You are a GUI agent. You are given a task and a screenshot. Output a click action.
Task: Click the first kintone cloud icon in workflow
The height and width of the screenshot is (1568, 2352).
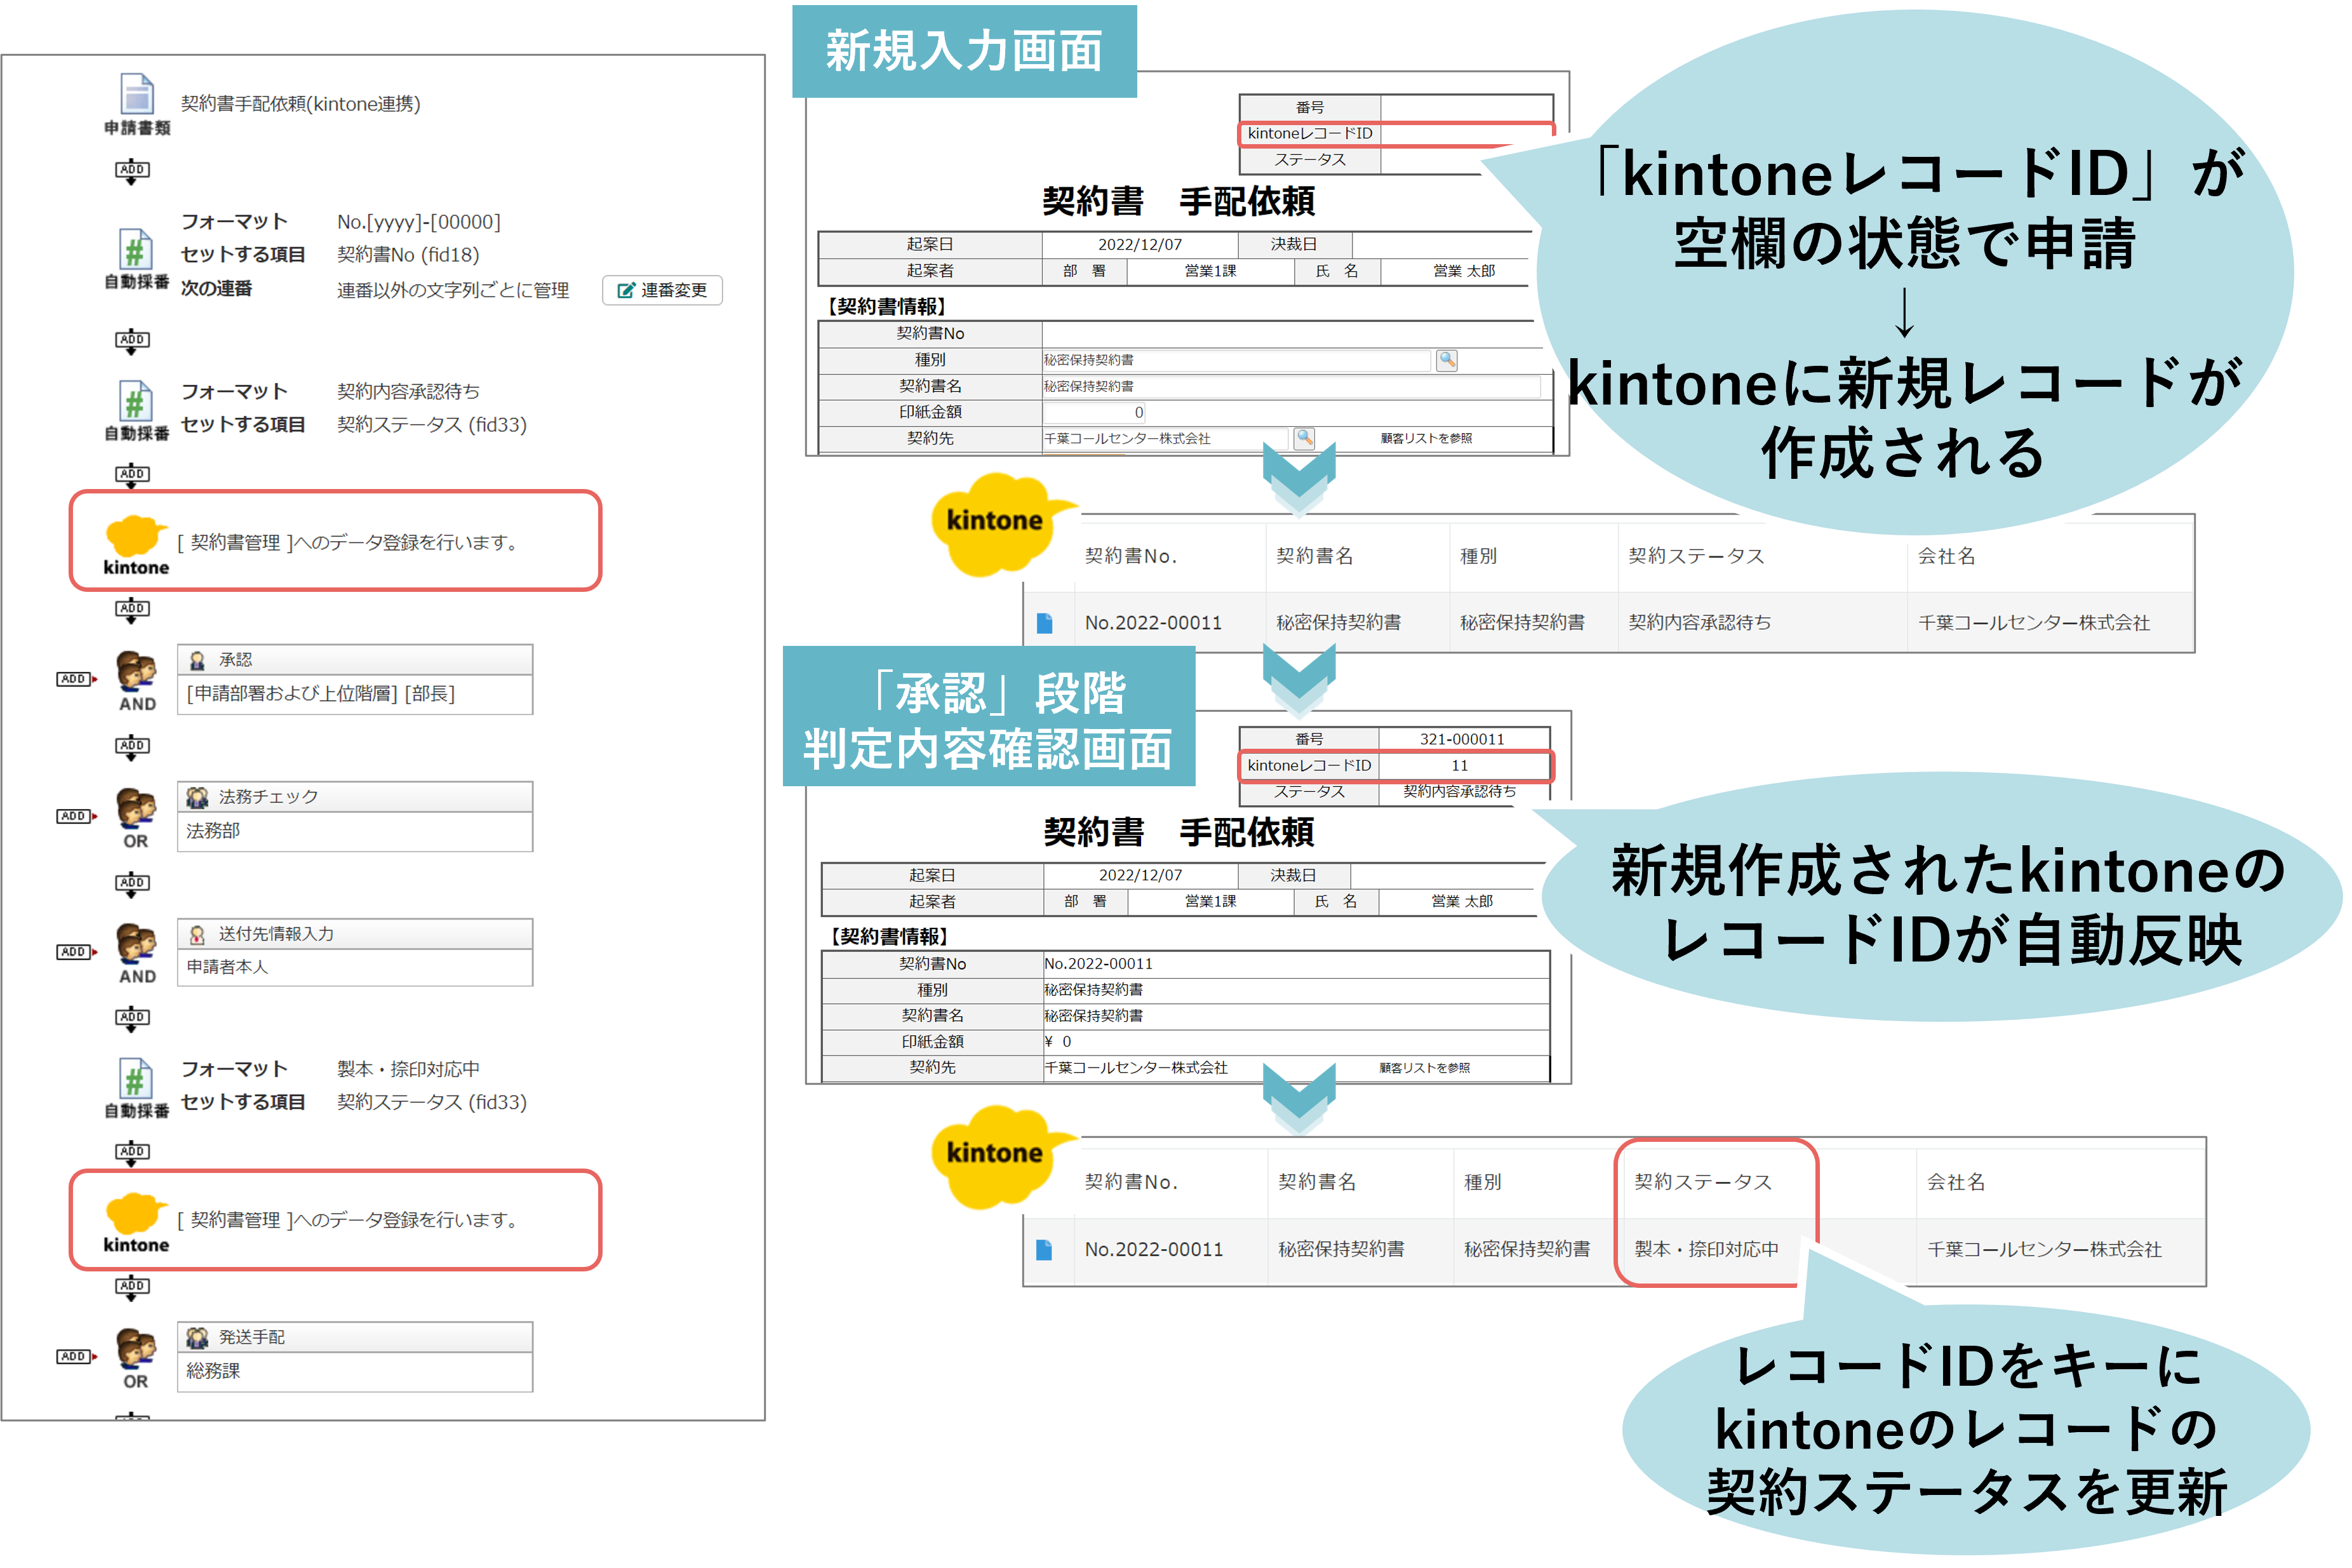pyautogui.click(x=135, y=536)
